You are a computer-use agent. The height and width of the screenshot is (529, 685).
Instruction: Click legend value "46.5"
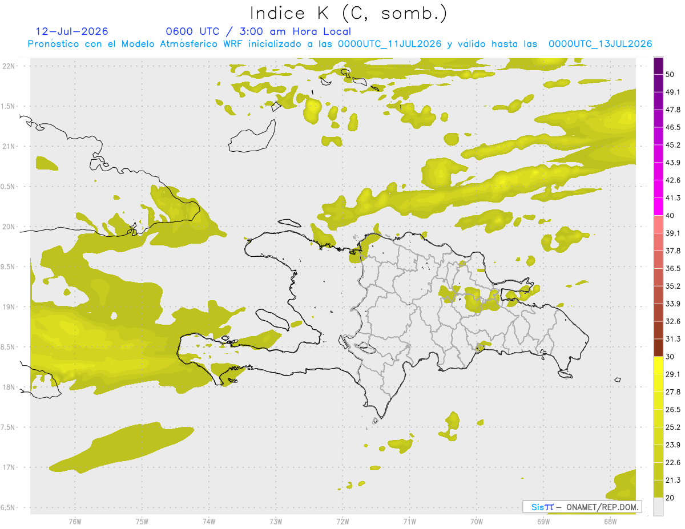pyautogui.click(x=673, y=127)
